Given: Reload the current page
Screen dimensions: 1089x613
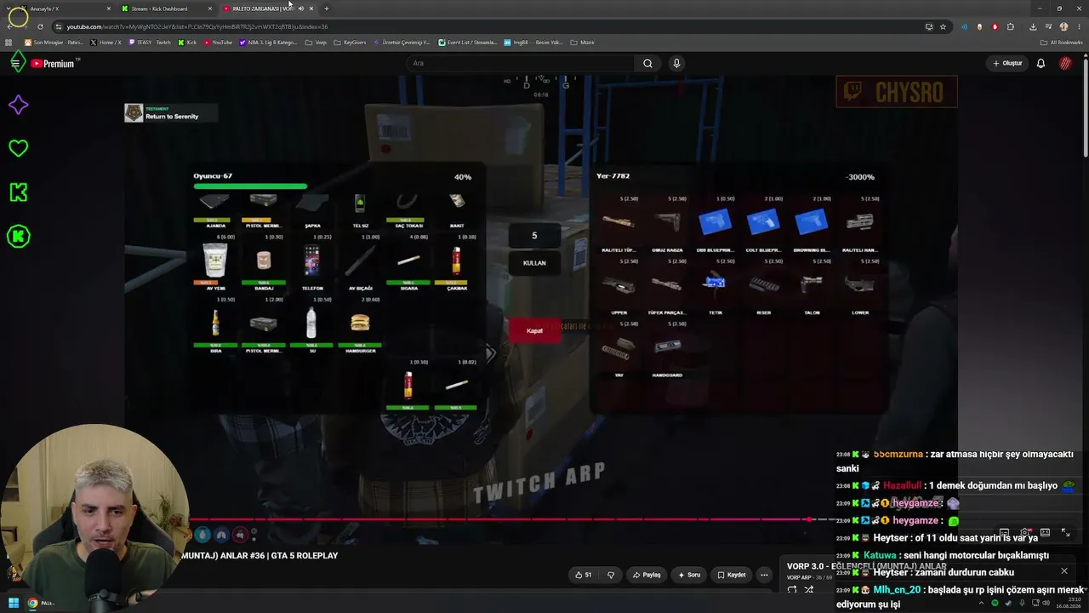Looking at the screenshot, I should [x=40, y=26].
